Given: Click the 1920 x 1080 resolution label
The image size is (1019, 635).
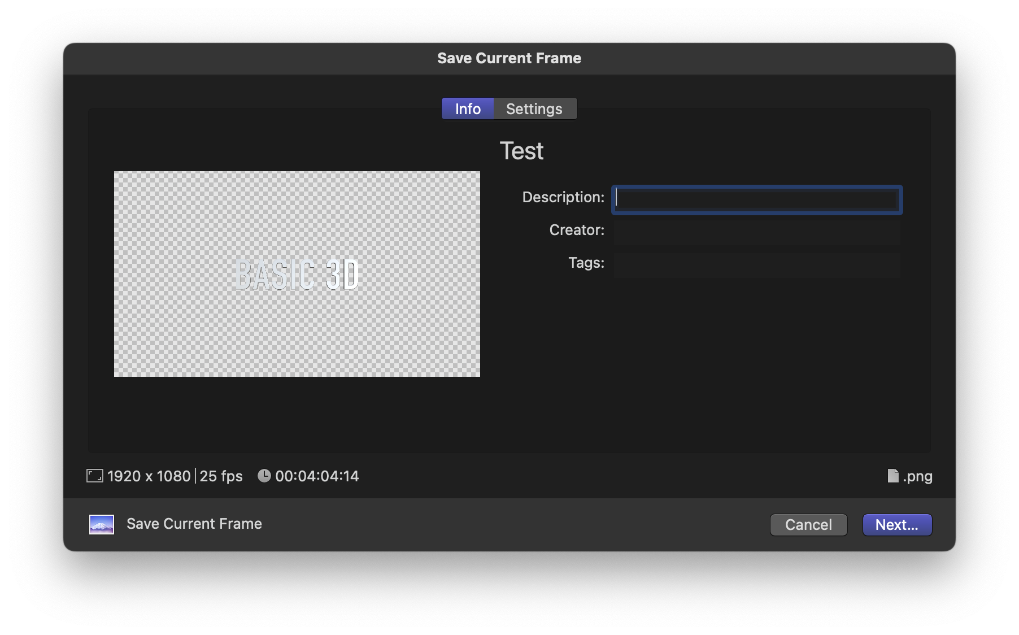Looking at the screenshot, I should pyautogui.click(x=149, y=476).
